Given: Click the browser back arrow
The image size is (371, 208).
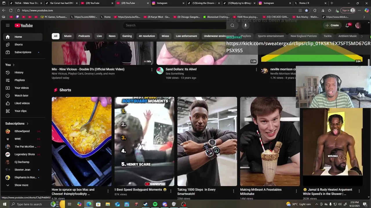Looking at the screenshot, I should coord(4,10).
